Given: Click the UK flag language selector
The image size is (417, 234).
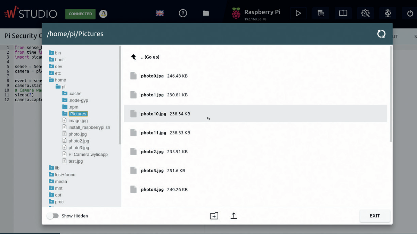Looking at the screenshot, I should click(160, 12).
